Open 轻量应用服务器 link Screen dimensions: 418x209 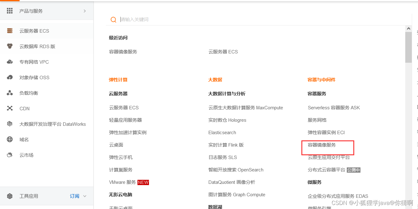(125, 120)
